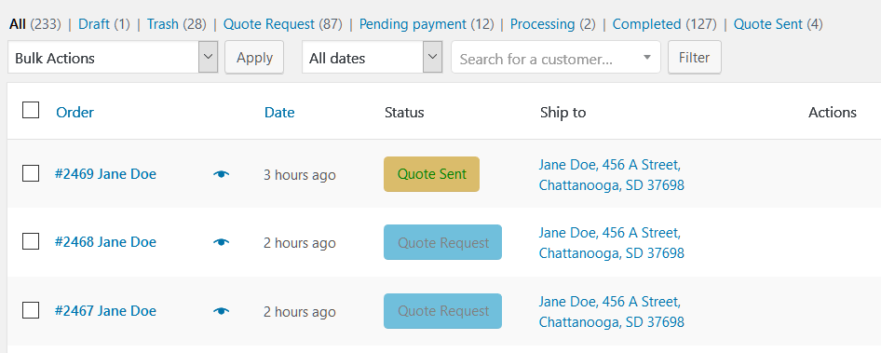The image size is (881, 353).
Task: Click the blue Quote Request badge for #2468
Action: tap(442, 242)
